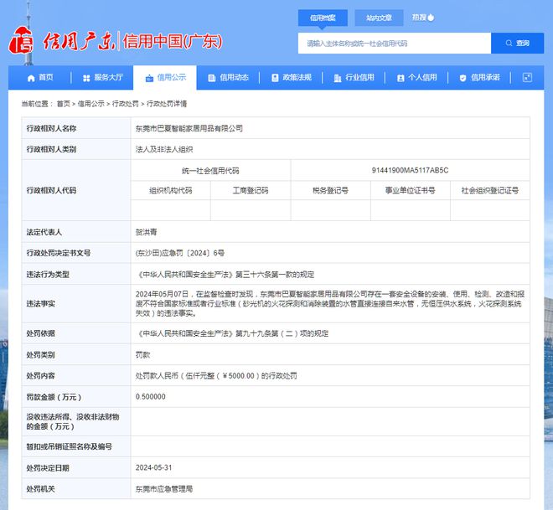Click the 暂扣或吊销证照名称及编号 label
The image size is (553, 510).
coord(69,446)
